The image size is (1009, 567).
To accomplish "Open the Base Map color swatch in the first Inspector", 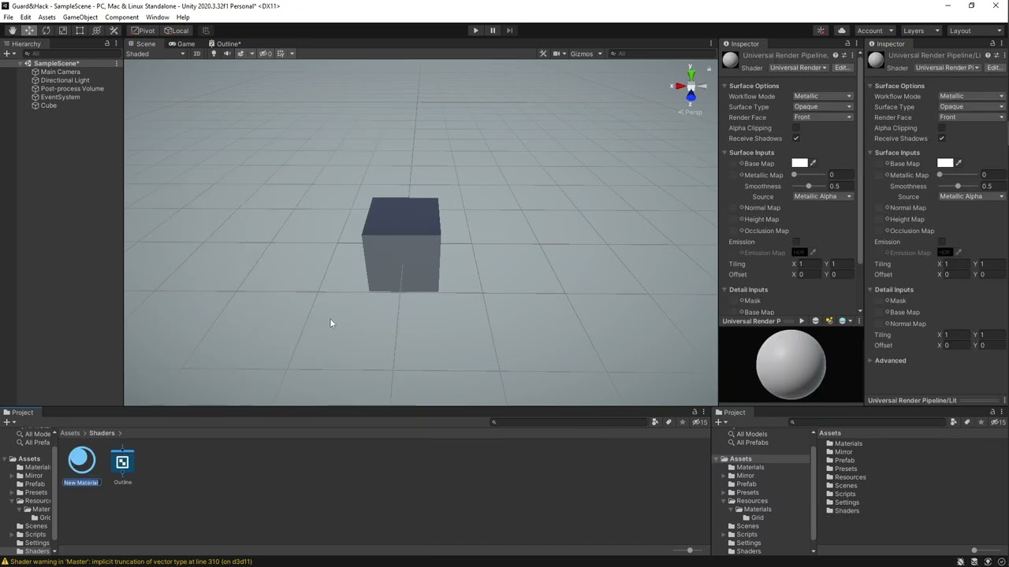I will (x=799, y=163).
